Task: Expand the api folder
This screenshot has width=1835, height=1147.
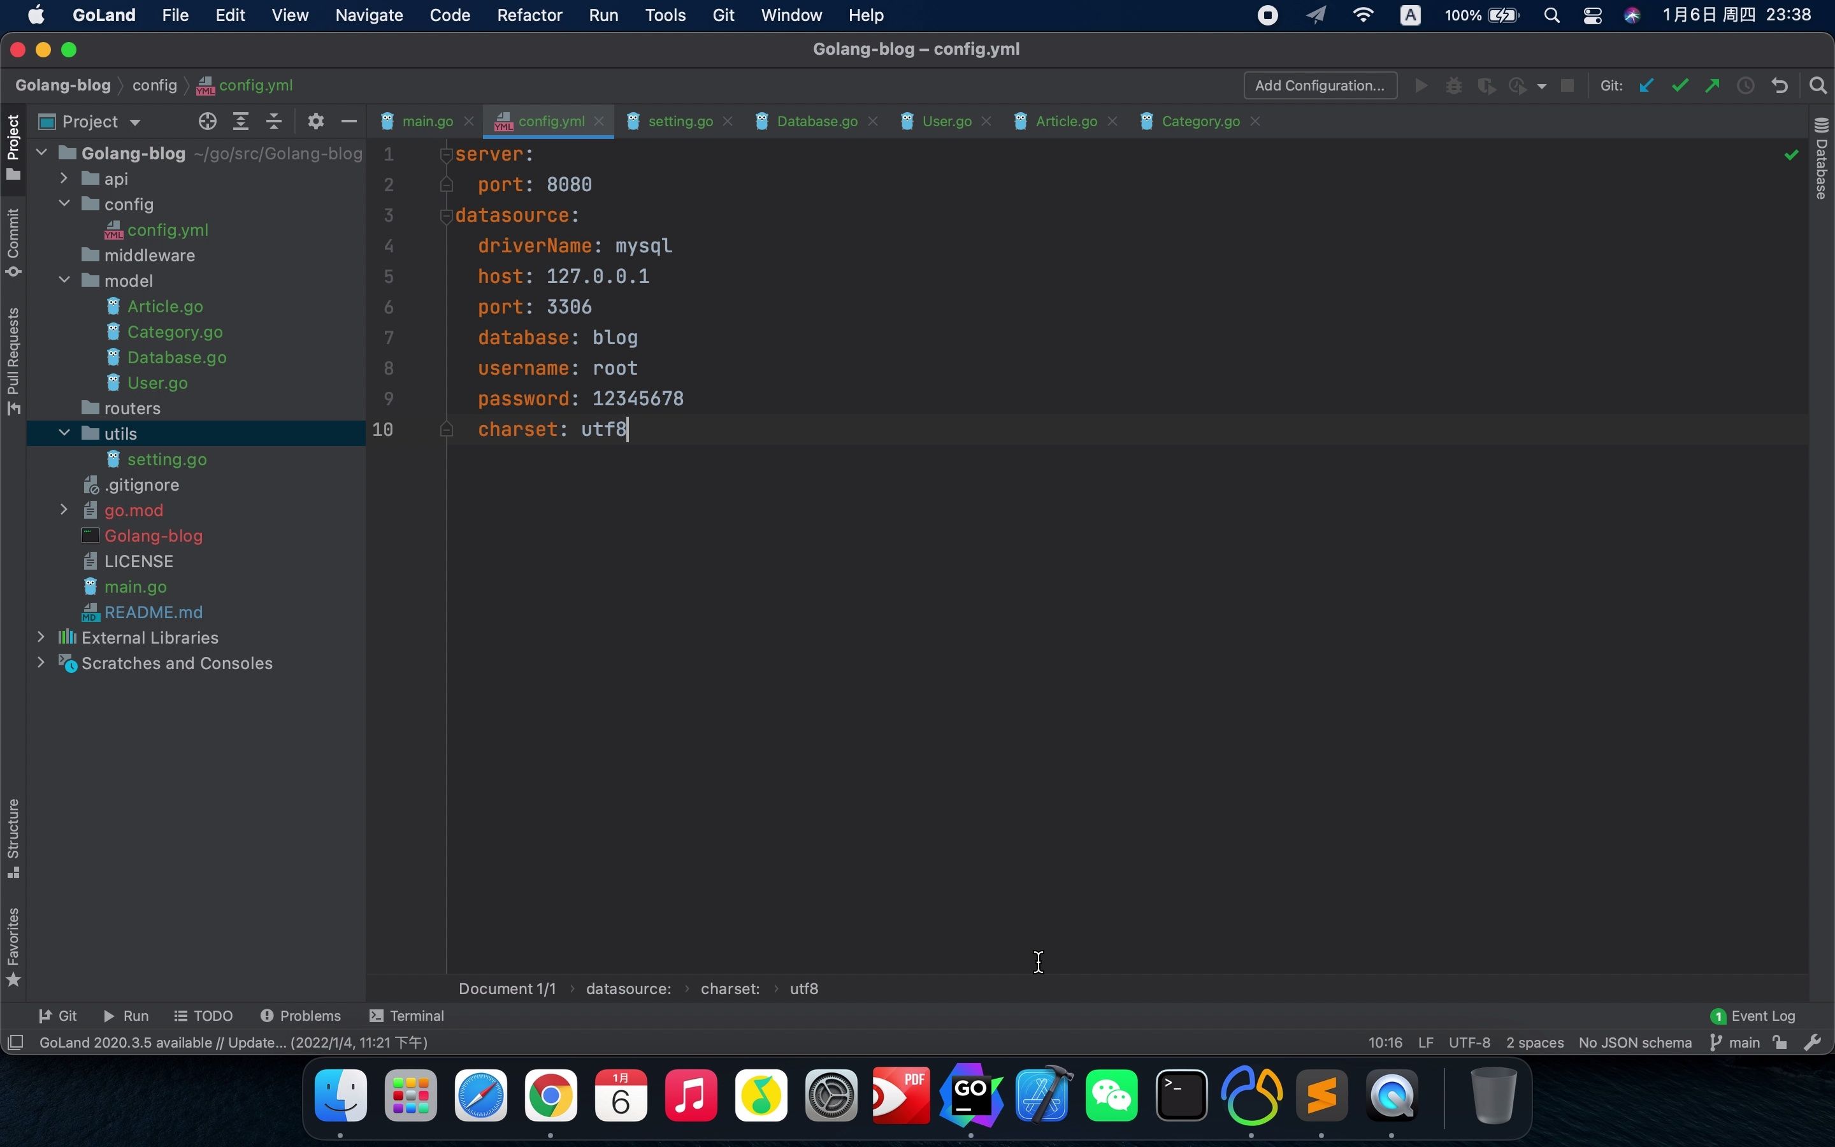Action: pyautogui.click(x=63, y=178)
